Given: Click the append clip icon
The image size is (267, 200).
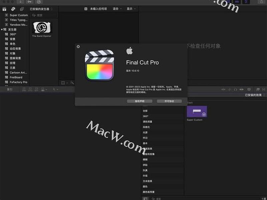Looking at the screenshot, I should 36,89.
